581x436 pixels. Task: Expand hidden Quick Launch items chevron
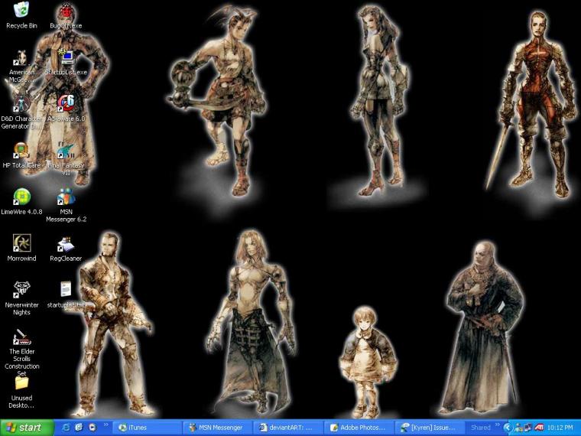pos(105,425)
